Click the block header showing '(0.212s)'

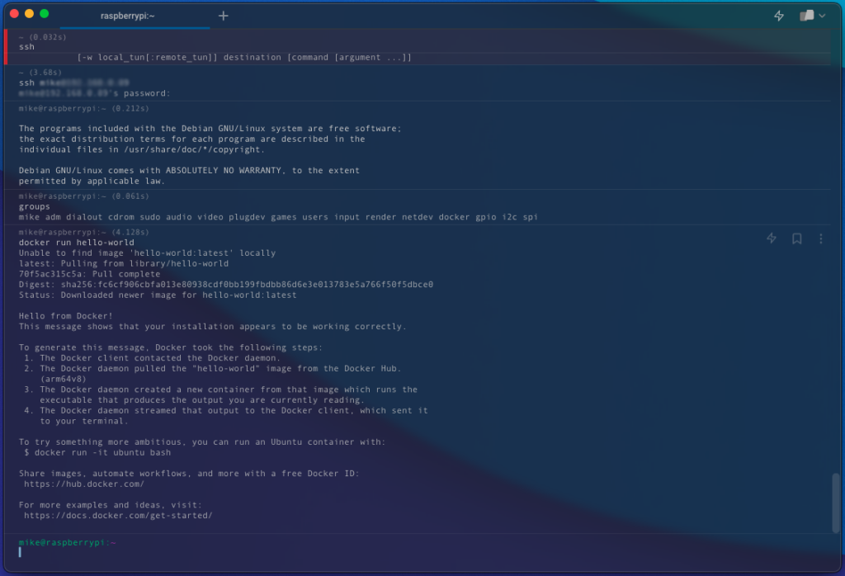[x=83, y=108]
